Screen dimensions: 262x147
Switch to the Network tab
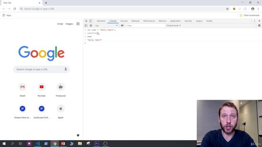coord(136,21)
